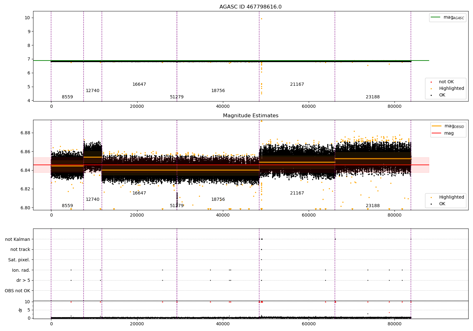Screen dimensions: 473x331
Task: Click x-axis tick 20000 under the top plot
Action: [x=137, y=107]
